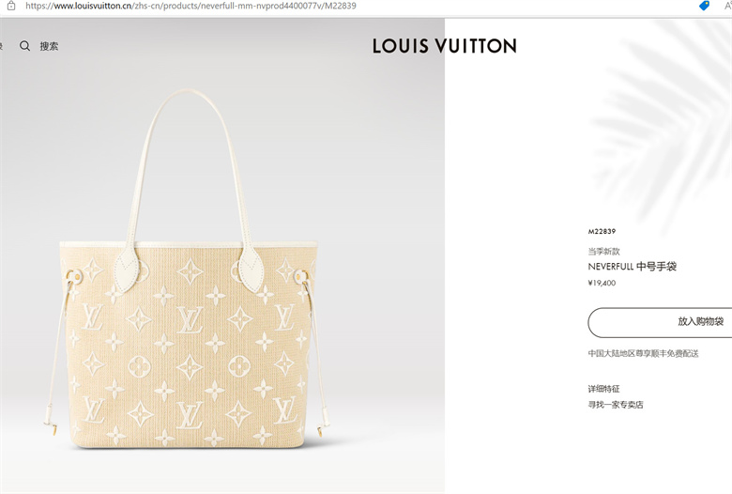Viewport: 732px width, 494px height.
Task: Click the ¥19,400 price text
Action: point(602,283)
